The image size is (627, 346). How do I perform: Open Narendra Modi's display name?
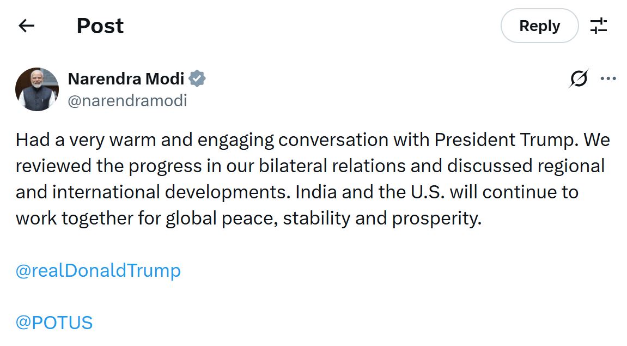(126, 78)
